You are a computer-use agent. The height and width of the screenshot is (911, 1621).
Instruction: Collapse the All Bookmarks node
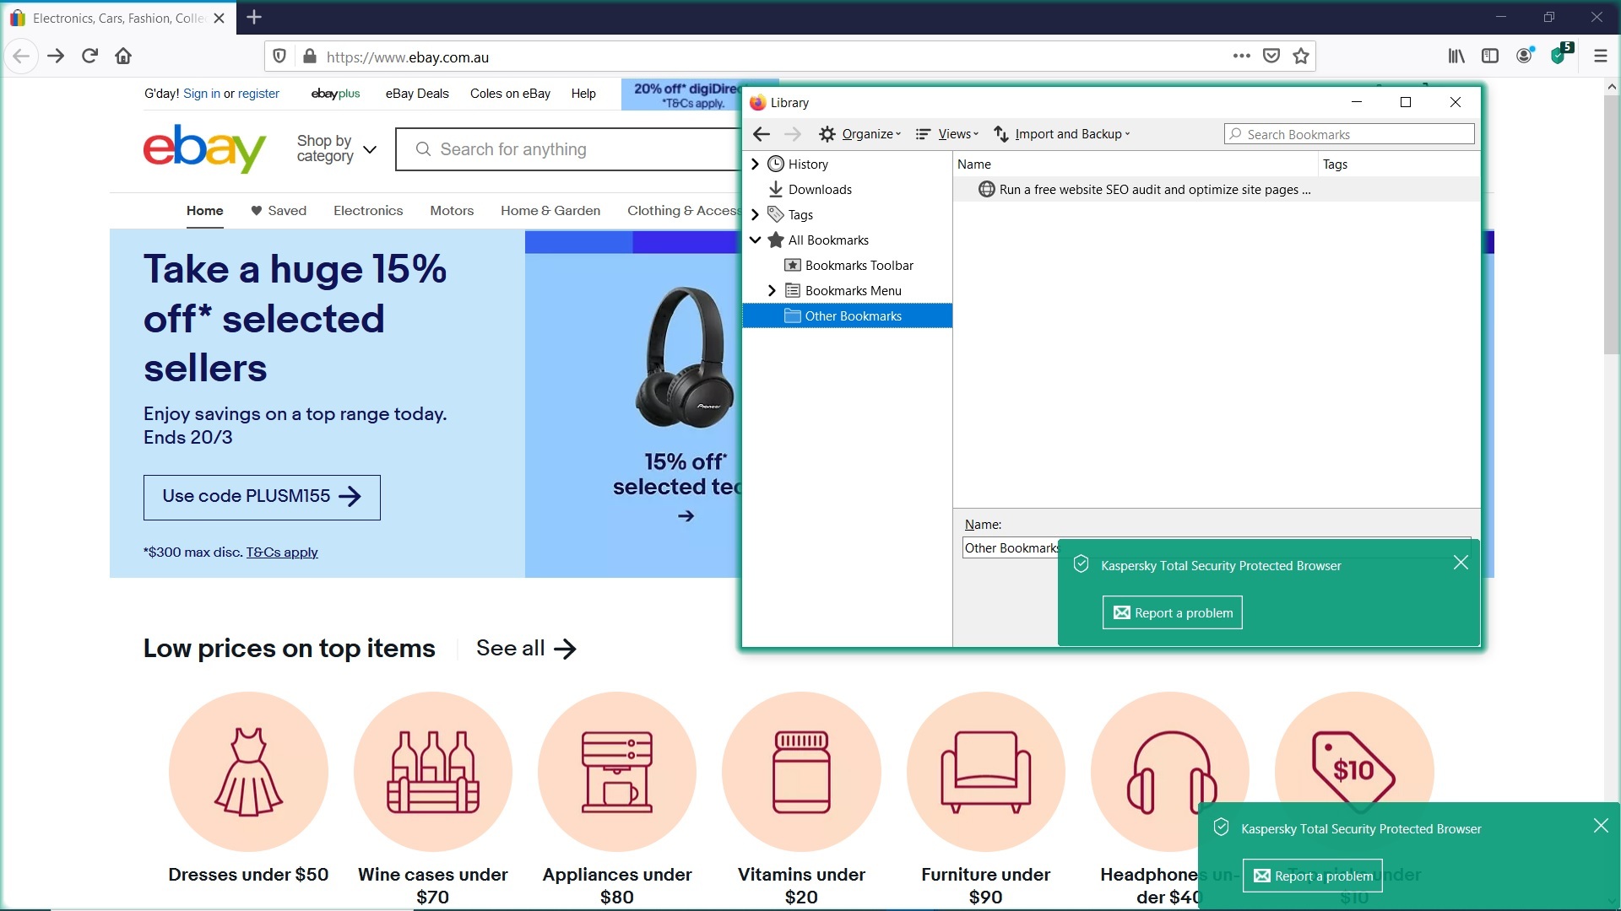pyautogui.click(x=756, y=240)
